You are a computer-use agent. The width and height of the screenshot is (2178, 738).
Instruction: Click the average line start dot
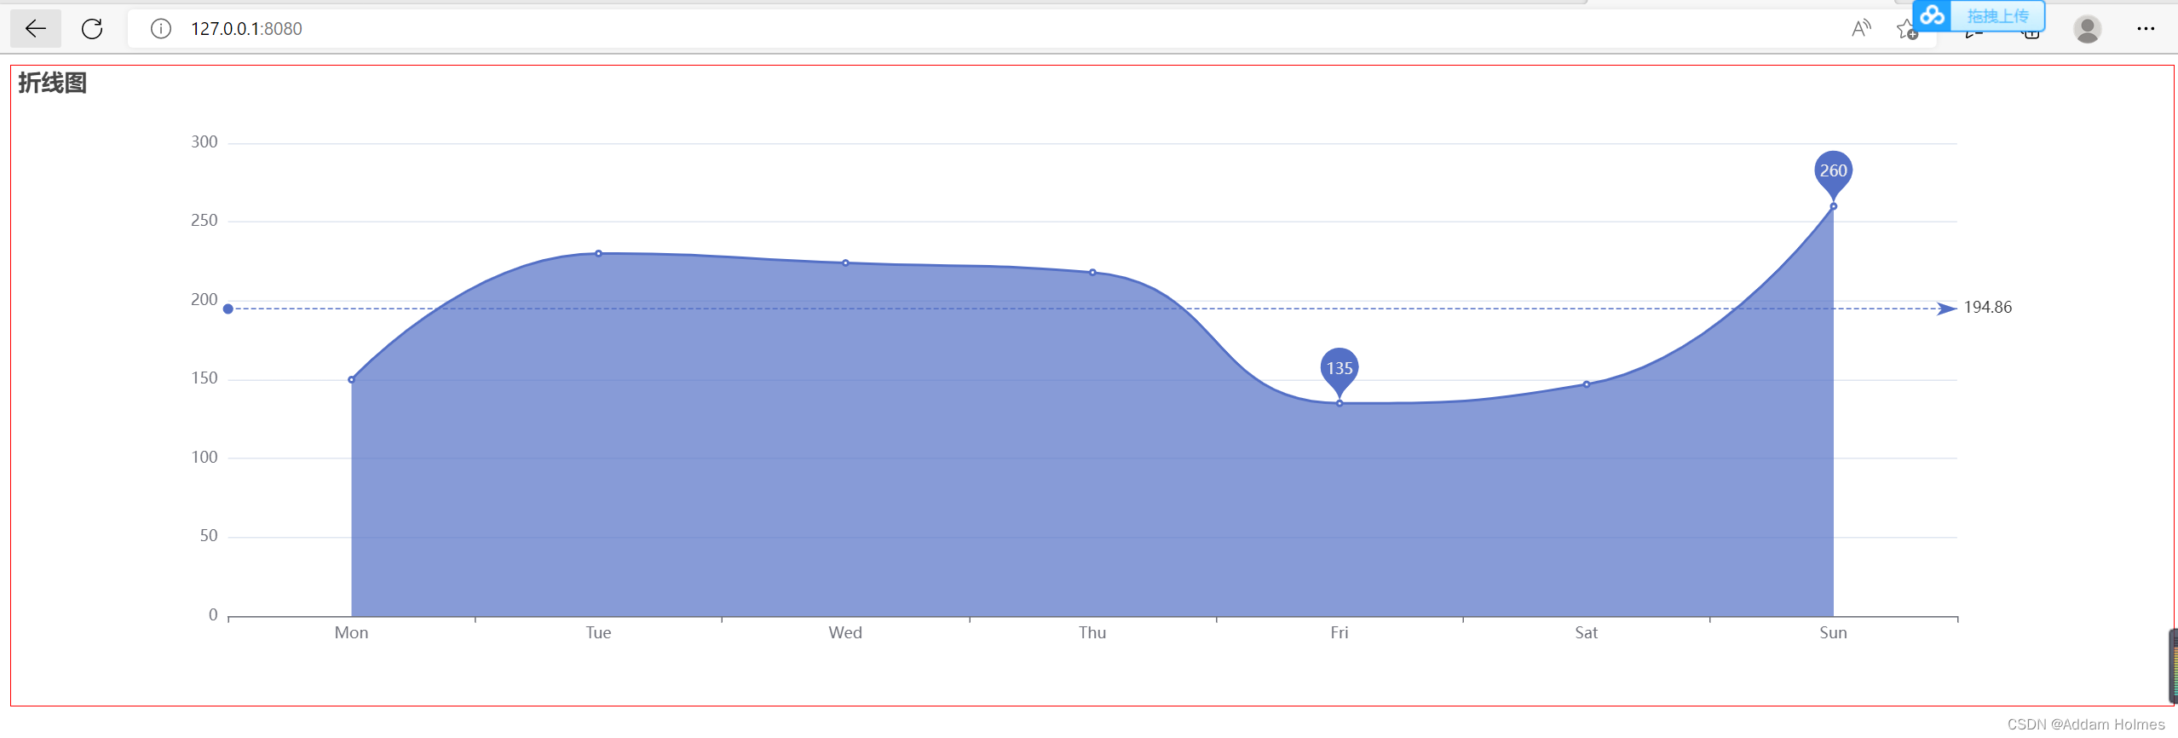(228, 308)
